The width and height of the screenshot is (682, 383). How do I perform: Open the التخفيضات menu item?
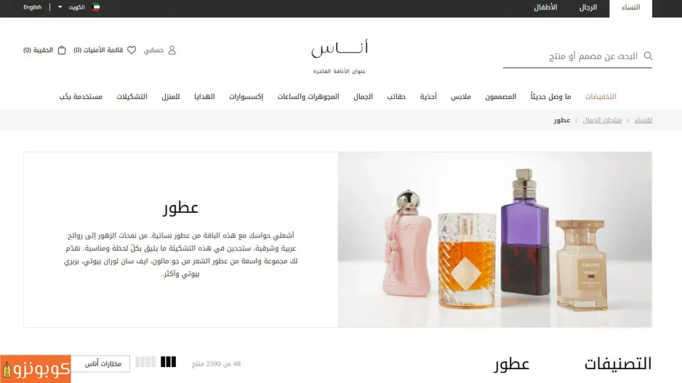[x=601, y=96]
